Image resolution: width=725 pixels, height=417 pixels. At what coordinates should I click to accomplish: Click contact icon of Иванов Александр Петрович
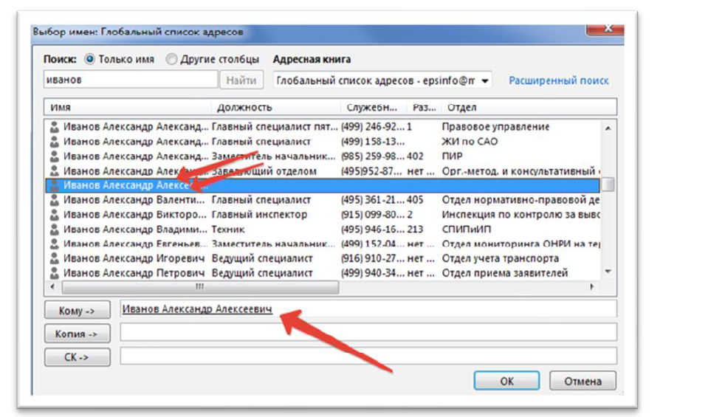click(x=54, y=273)
